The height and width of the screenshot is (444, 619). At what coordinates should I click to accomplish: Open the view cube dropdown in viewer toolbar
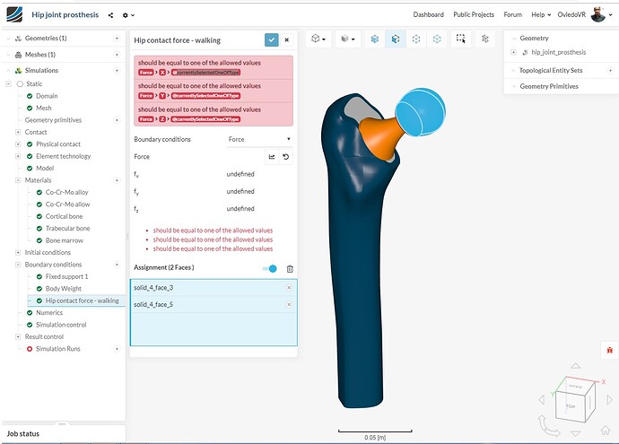click(318, 39)
